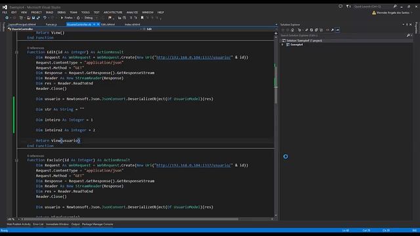This screenshot has width=420, height=236.
Task: Open the ARCHITECTURE menu
Action: tap(113, 12)
